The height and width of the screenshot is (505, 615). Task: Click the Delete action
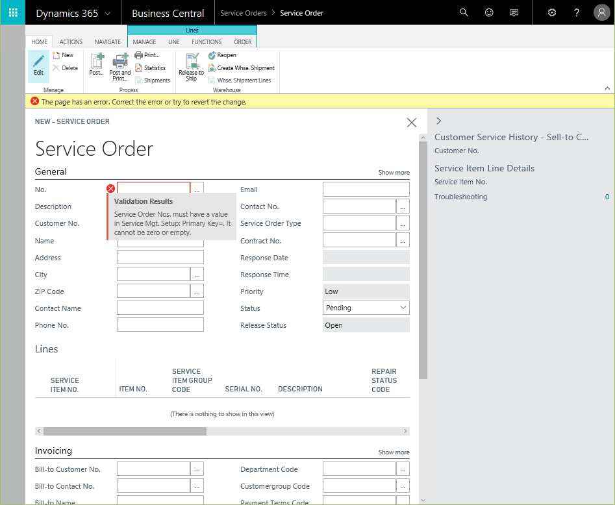66,68
